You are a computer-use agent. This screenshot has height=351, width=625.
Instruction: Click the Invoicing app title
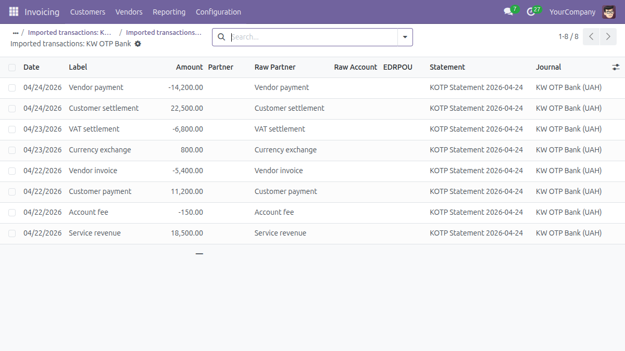pyautogui.click(x=42, y=11)
